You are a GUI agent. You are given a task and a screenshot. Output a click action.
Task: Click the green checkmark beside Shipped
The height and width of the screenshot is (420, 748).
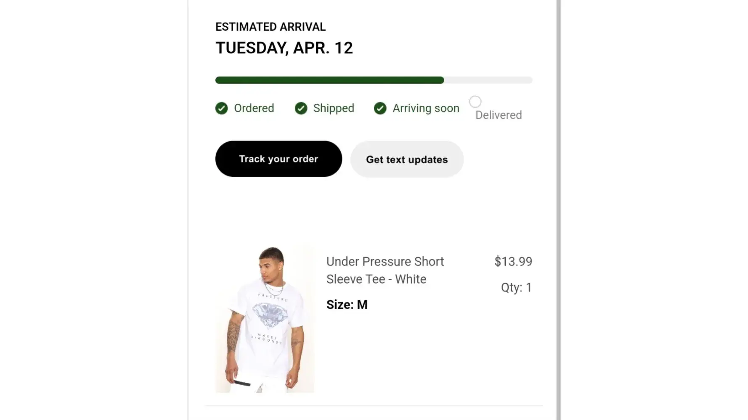(x=301, y=108)
